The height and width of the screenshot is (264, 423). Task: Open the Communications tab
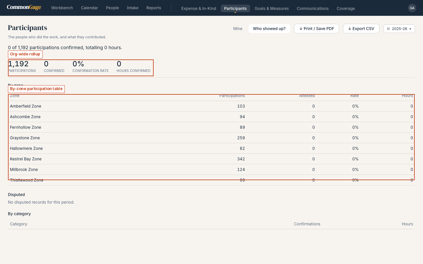(313, 9)
